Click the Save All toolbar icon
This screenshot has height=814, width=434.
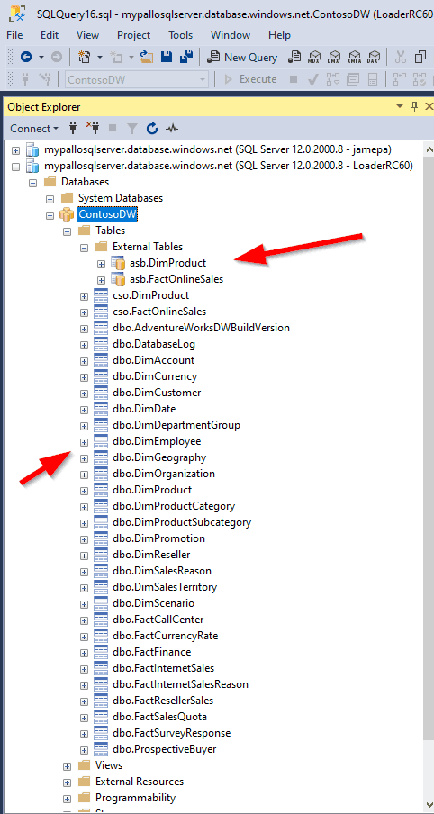point(185,57)
